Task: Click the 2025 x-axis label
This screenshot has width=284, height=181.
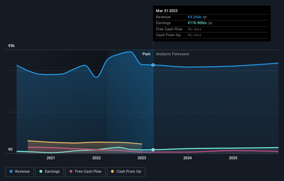Action: click(233, 158)
